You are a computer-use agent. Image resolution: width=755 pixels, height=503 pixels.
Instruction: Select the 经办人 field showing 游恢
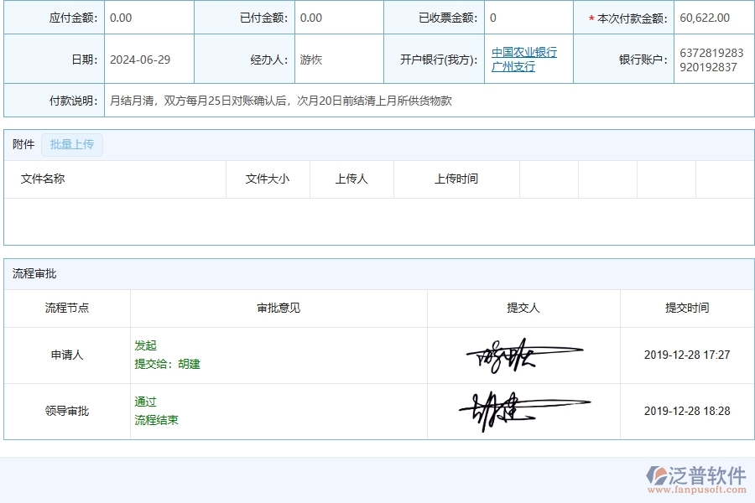(x=311, y=58)
